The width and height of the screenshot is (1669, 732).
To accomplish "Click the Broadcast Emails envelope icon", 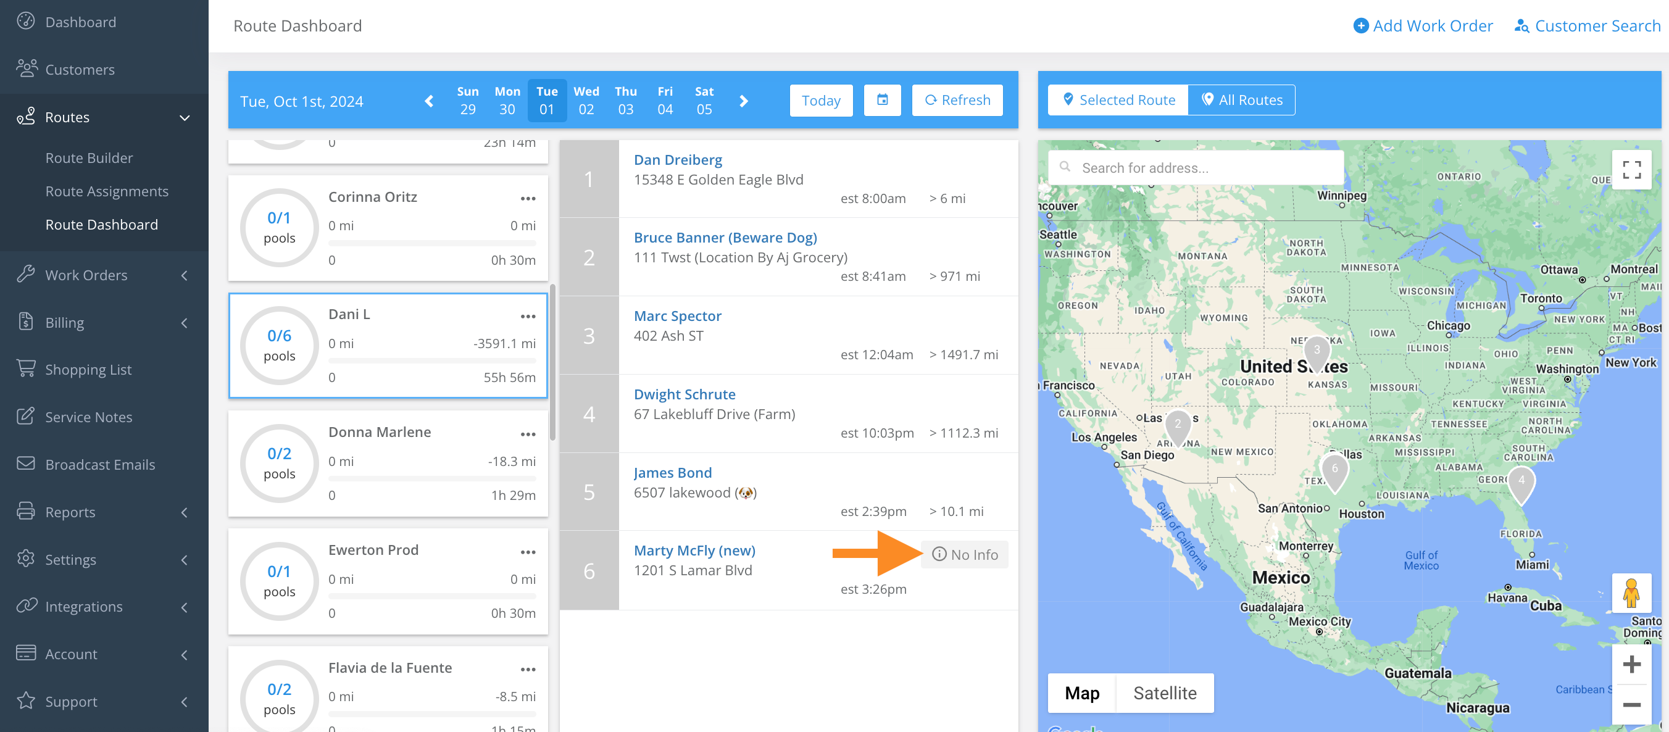I will click(x=26, y=464).
